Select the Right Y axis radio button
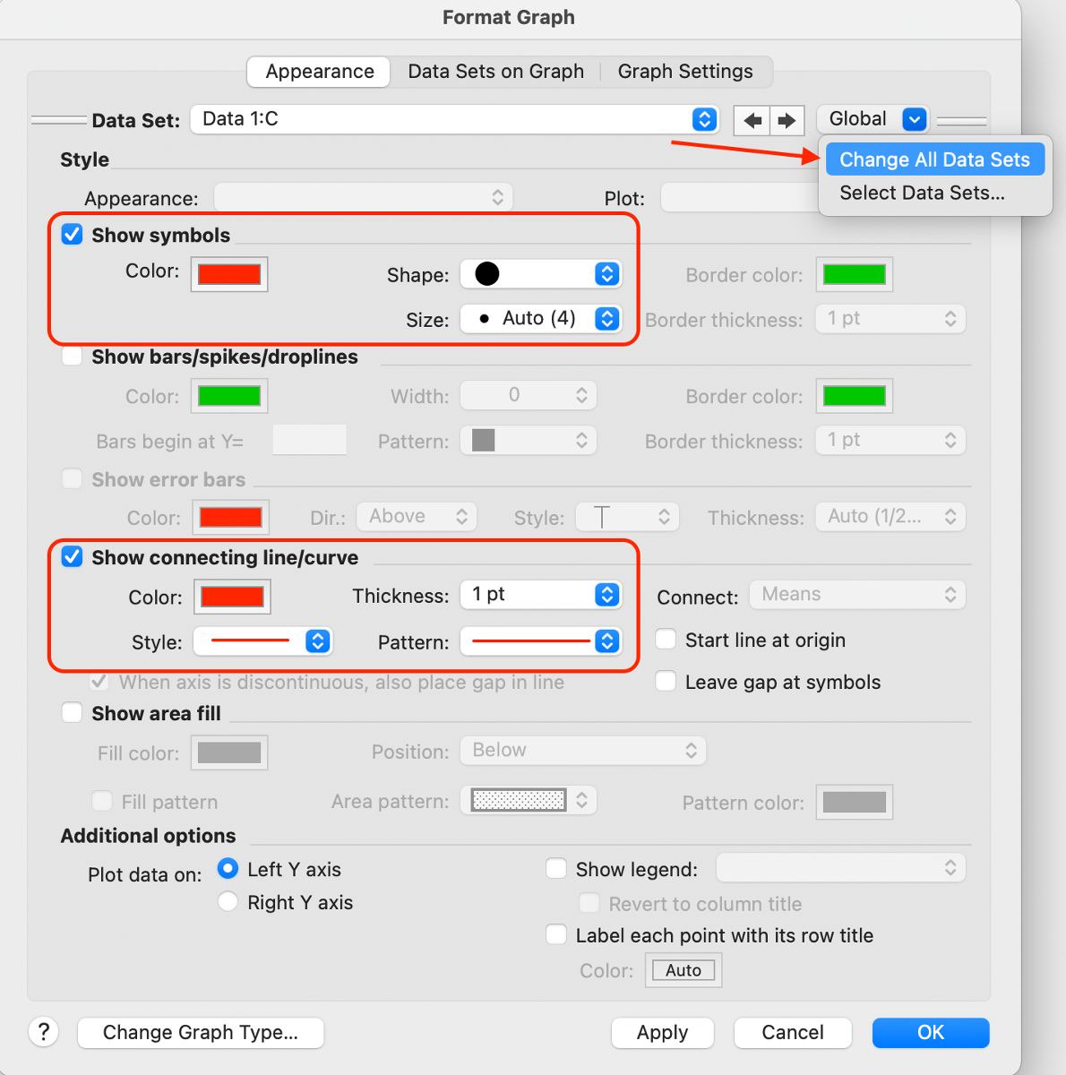1066x1075 pixels. [x=228, y=902]
